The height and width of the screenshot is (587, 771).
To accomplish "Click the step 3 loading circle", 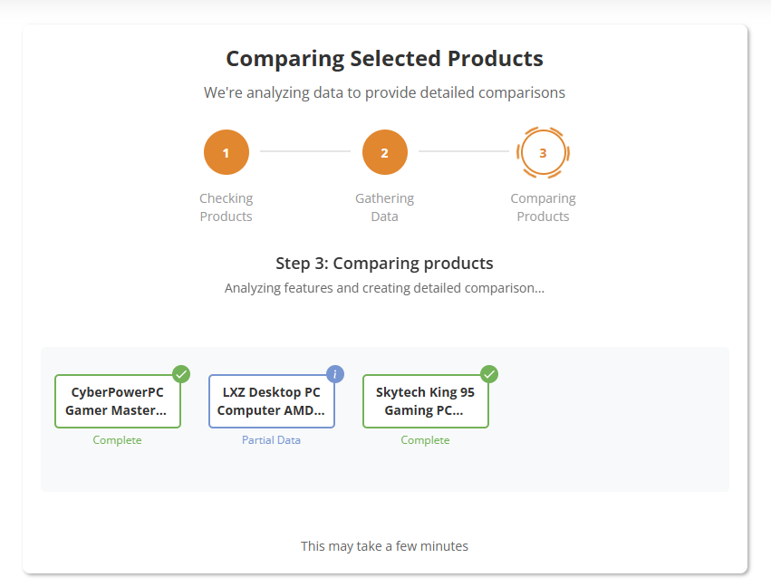I will 543,152.
